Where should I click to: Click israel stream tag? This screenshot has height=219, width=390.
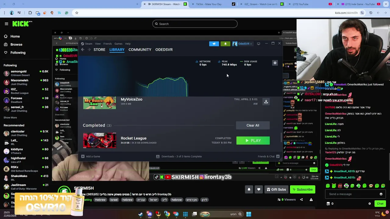click(x=114, y=200)
